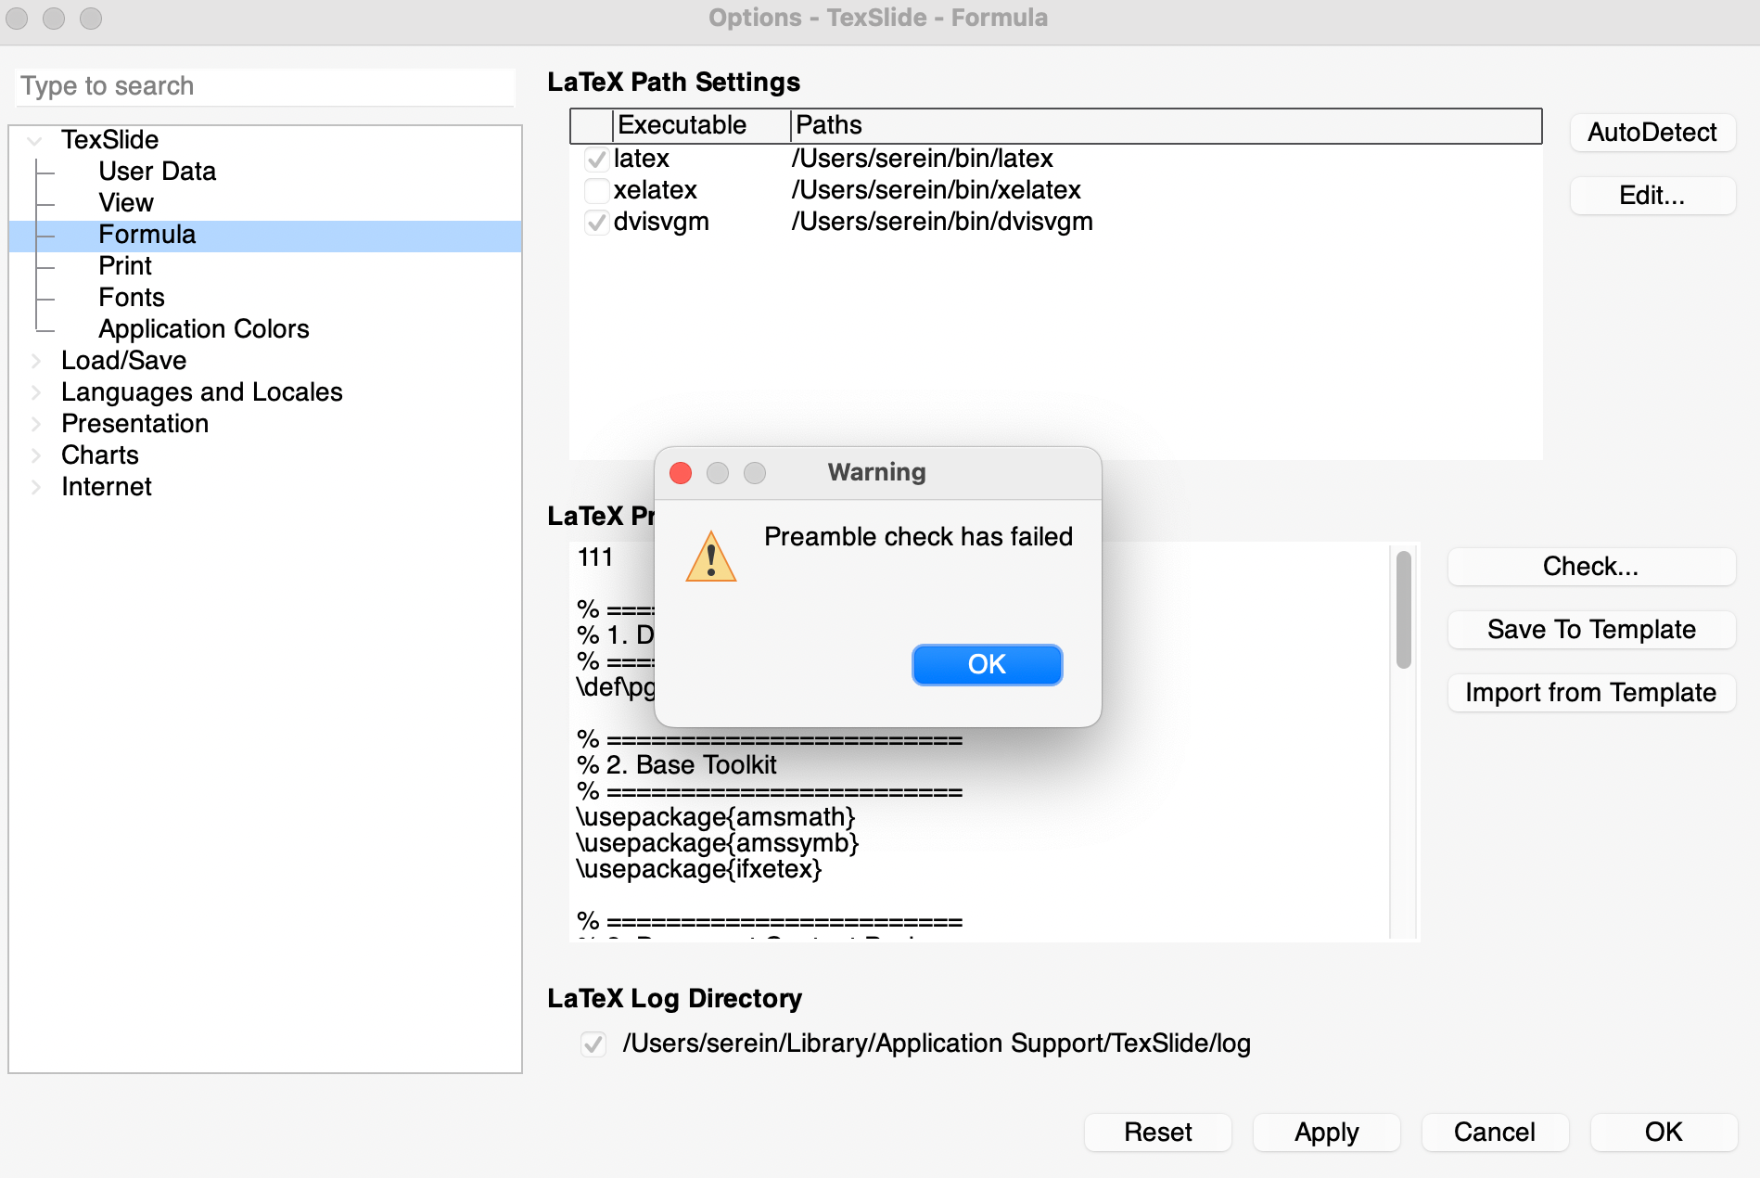Select the /Users/serein/bin/xelatex path
Screen dimensions: 1760x1178
937,190
